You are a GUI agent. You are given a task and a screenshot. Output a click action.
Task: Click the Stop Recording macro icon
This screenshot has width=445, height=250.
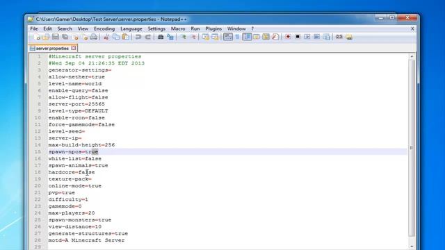(298, 37)
